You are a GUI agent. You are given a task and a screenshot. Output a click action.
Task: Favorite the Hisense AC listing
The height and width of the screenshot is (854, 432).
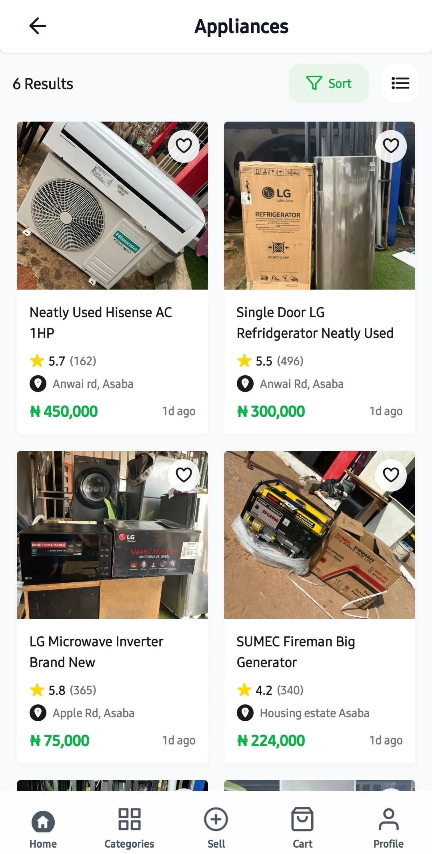184,146
